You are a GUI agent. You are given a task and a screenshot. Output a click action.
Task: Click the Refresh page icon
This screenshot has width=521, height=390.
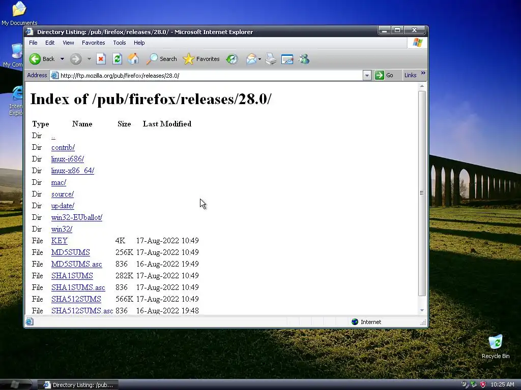click(x=117, y=59)
